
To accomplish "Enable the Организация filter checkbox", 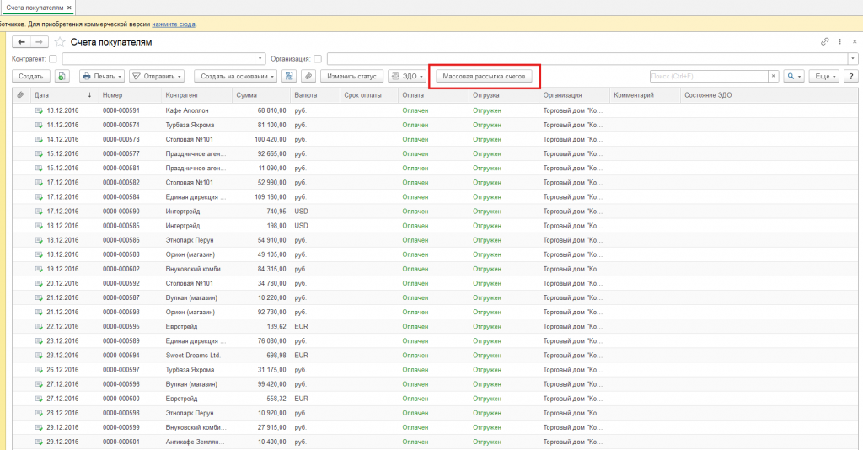I will pyautogui.click(x=318, y=59).
